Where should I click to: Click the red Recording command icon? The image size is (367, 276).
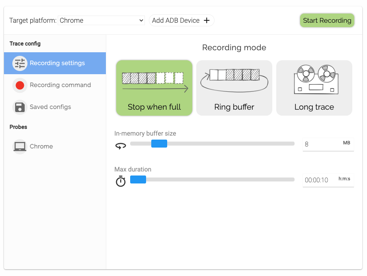point(20,85)
